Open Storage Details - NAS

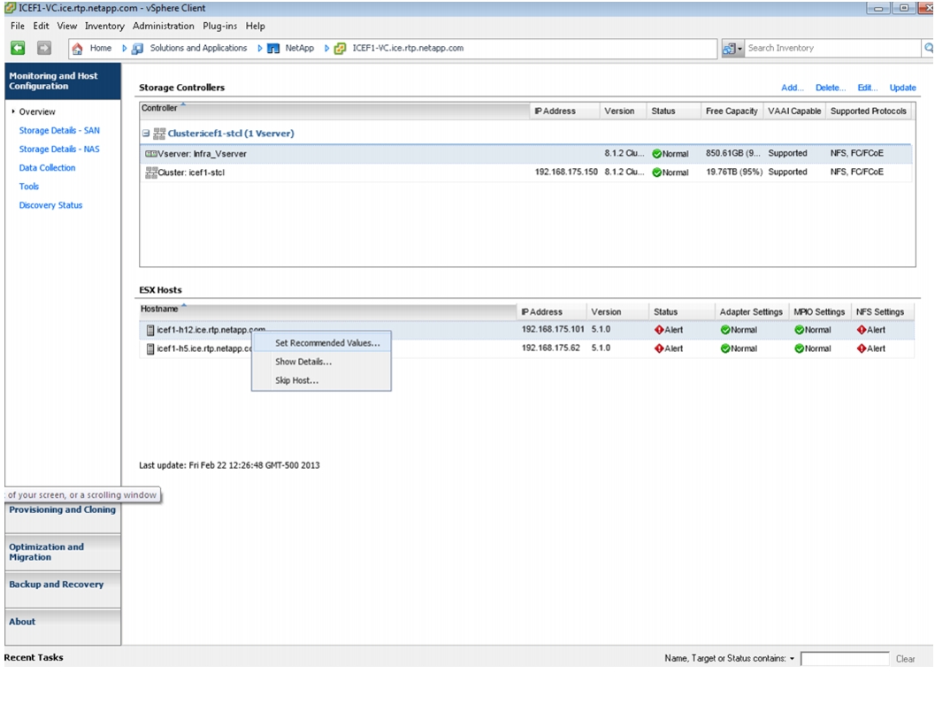tap(59, 149)
